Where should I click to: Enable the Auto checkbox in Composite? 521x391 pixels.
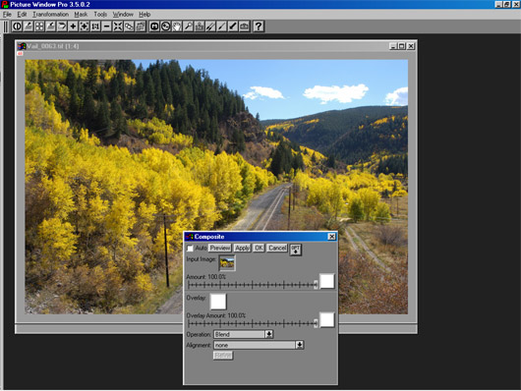190,249
